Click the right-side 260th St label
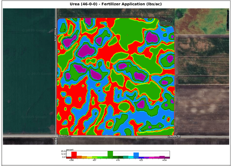The image size is (234, 166). pyautogui.click(x=174, y=136)
